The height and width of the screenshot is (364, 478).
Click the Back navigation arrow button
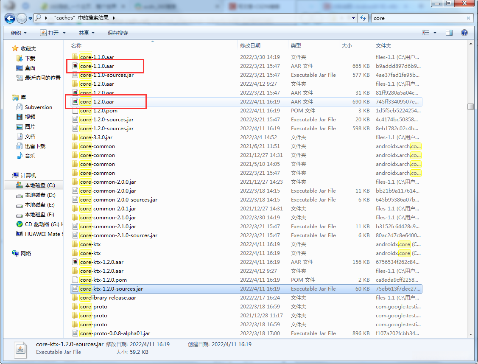(x=10, y=18)
